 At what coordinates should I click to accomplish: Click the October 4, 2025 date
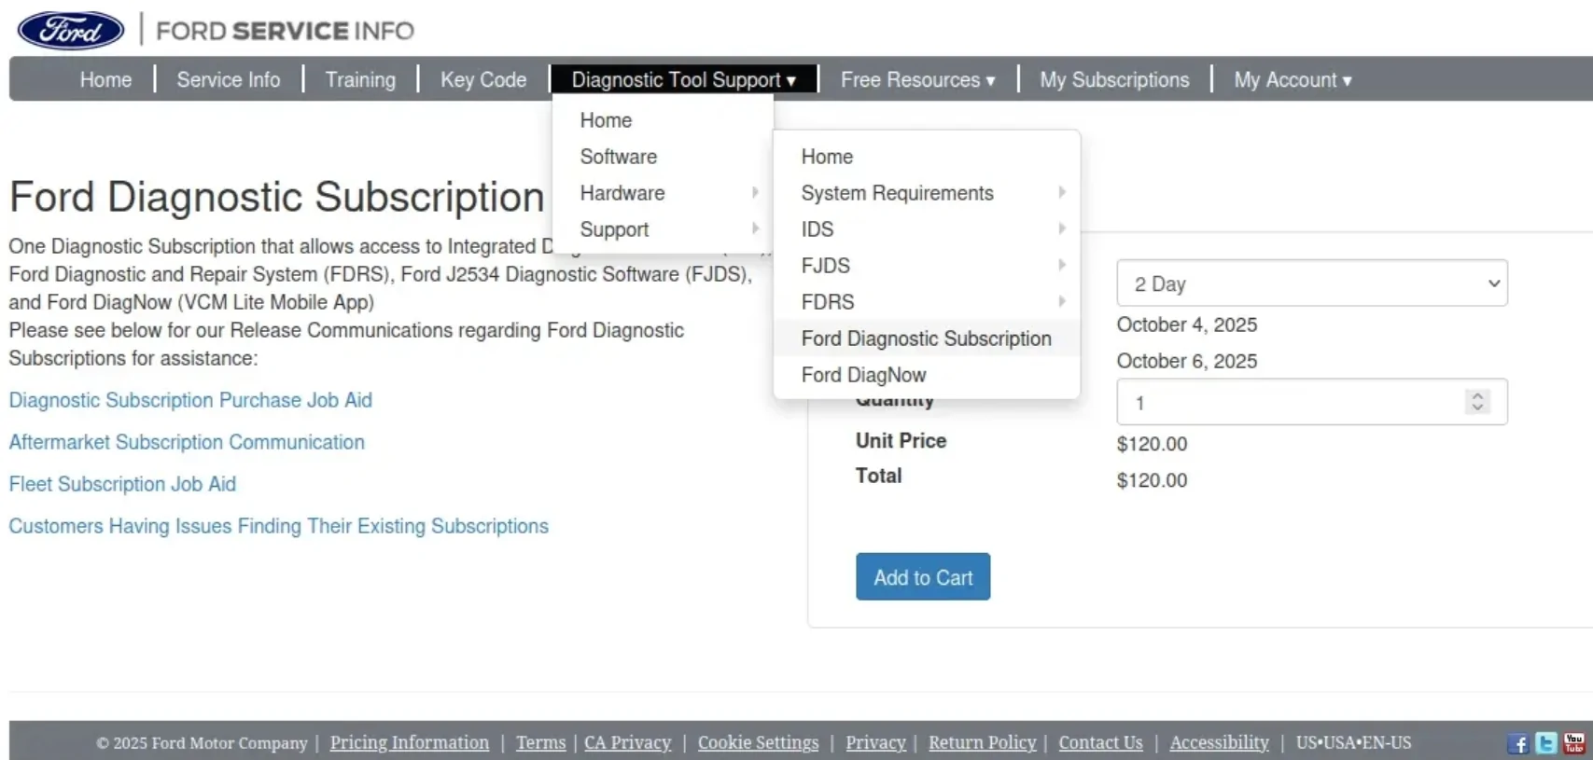click(1187, 325)
